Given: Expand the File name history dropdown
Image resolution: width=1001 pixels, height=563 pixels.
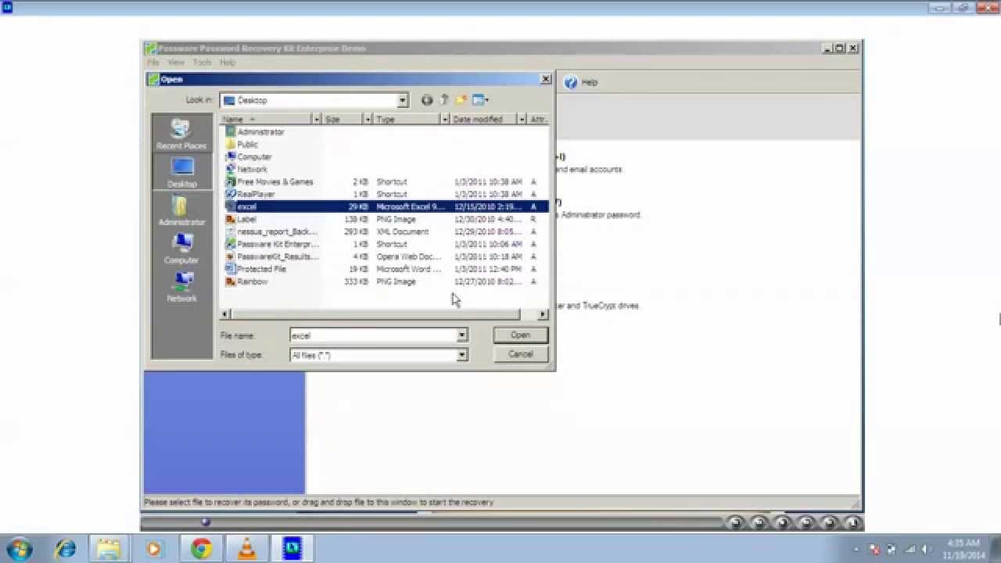Looking at the screenshot, I should click(462, 335).
